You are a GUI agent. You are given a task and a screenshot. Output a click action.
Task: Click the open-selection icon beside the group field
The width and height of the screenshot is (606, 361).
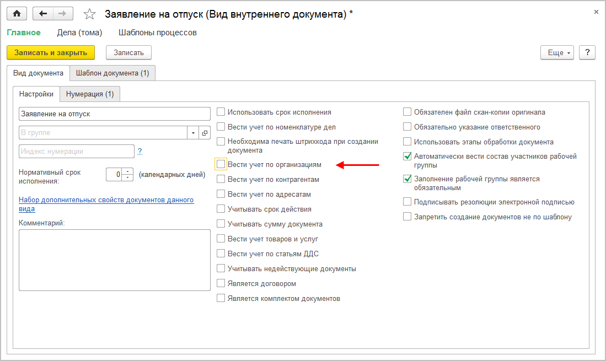pos(205,133)
